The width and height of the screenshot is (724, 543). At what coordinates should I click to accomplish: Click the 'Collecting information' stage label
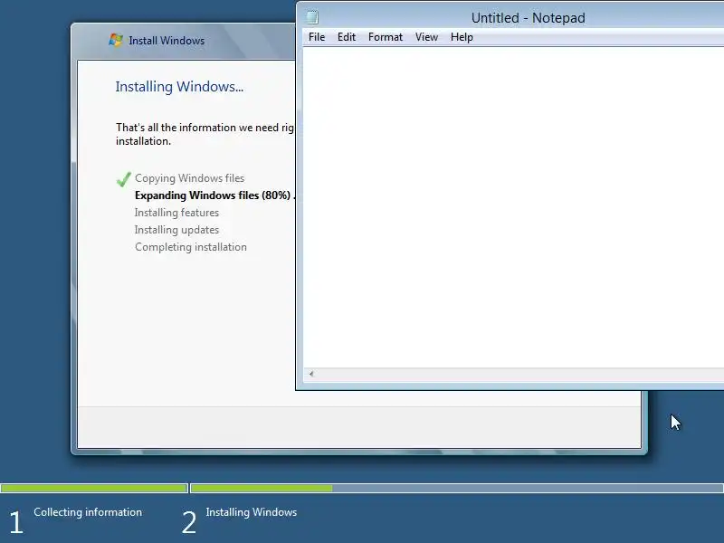(88, 512)
